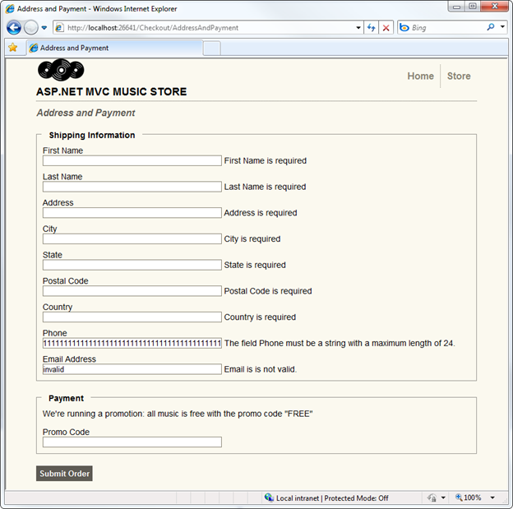Click the Local intranet zone globe icon

(269, 497)
